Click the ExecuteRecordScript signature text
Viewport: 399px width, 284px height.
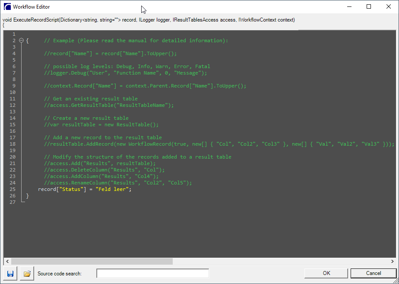coord(149,20)
